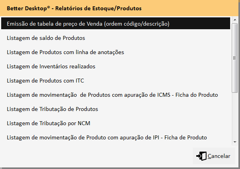Open Listagem de Produtos com linha de anotações
The width and height of the screenshot is (240, 169).
click(65, 53)
